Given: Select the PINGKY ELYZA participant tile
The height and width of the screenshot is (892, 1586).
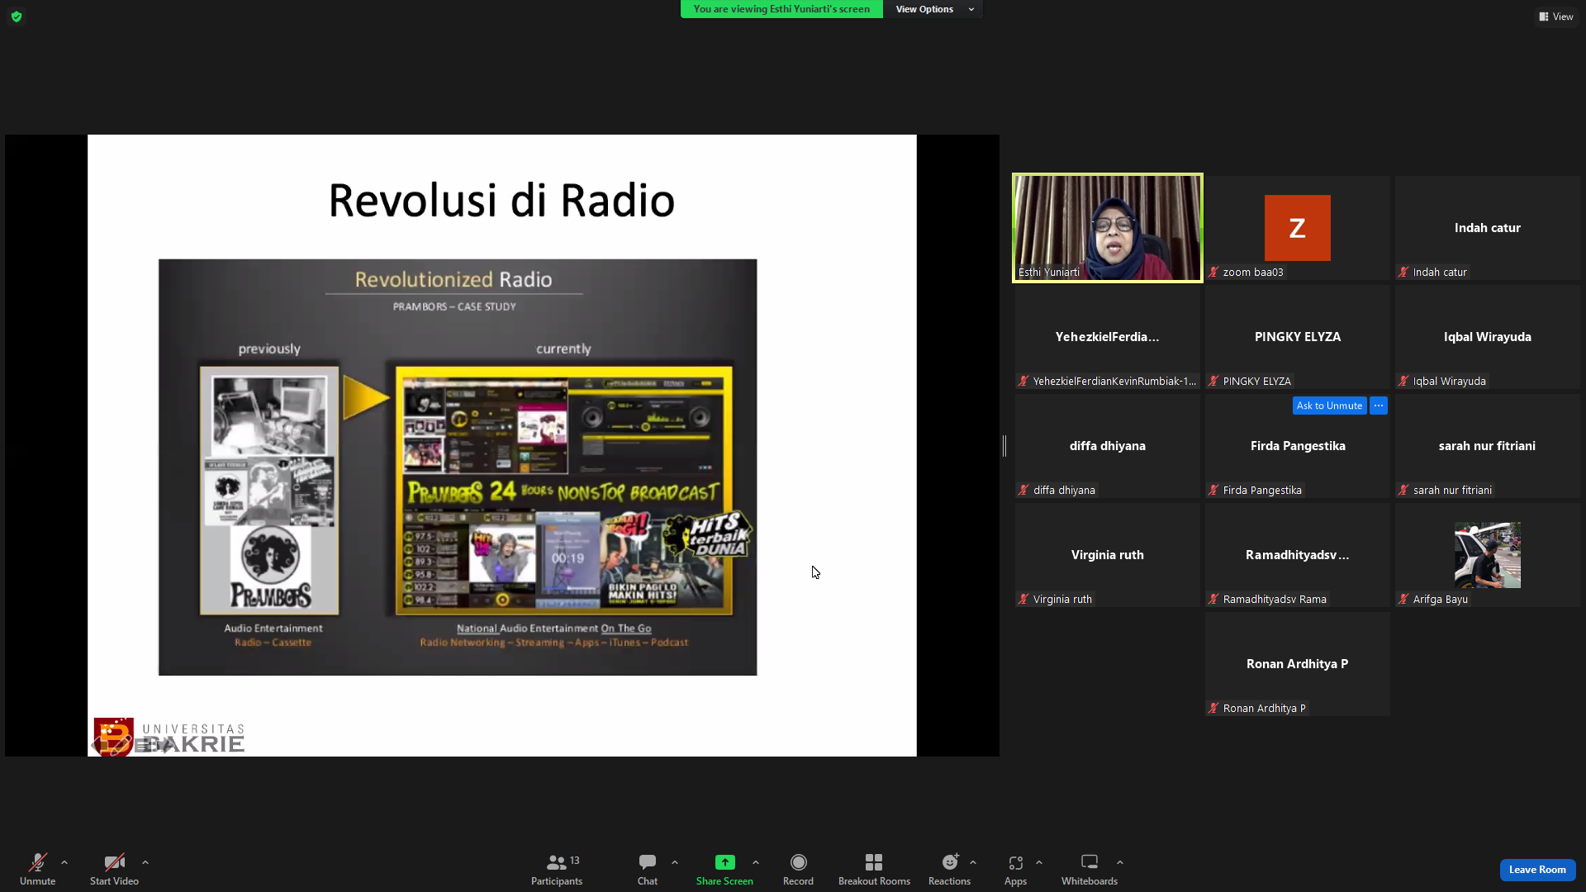Looking at the screenshot, I should tap(1298, 337).
